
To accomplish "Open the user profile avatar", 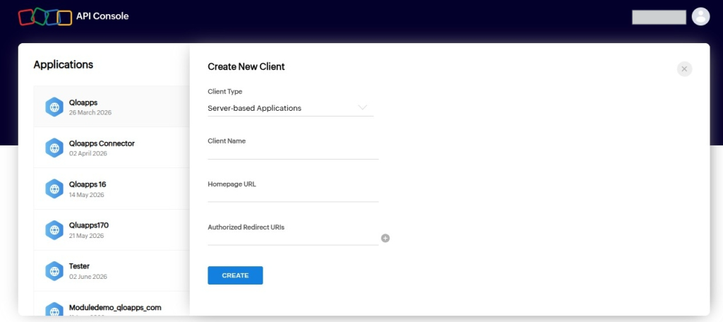I will 700,17.
